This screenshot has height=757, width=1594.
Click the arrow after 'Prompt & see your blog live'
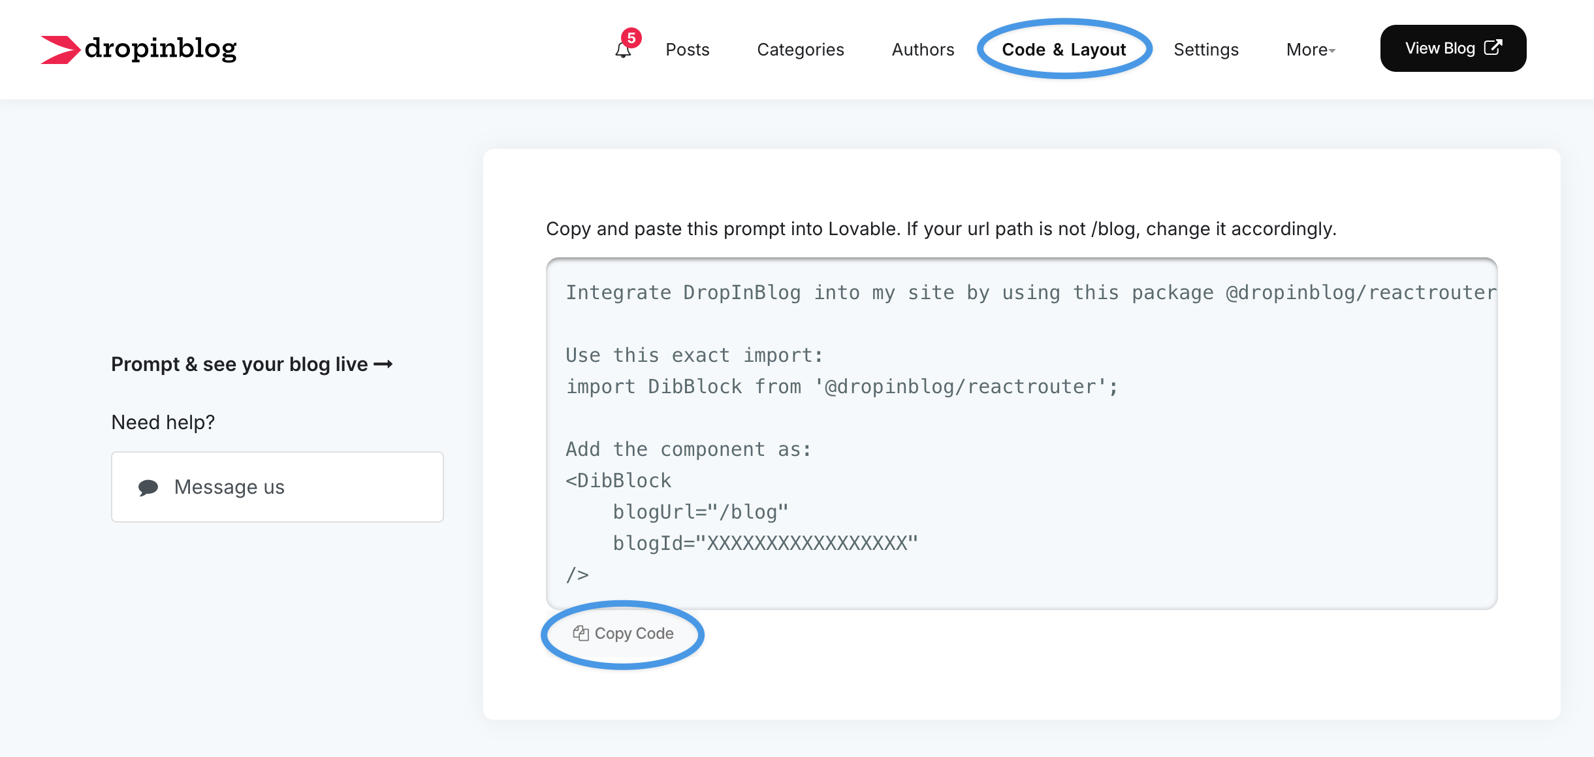[x=383, y=364]
